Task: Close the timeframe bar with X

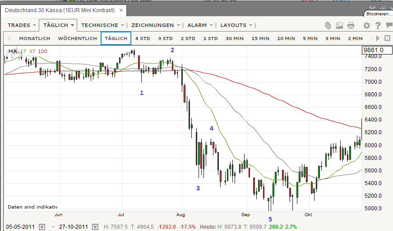Action: 387,38
